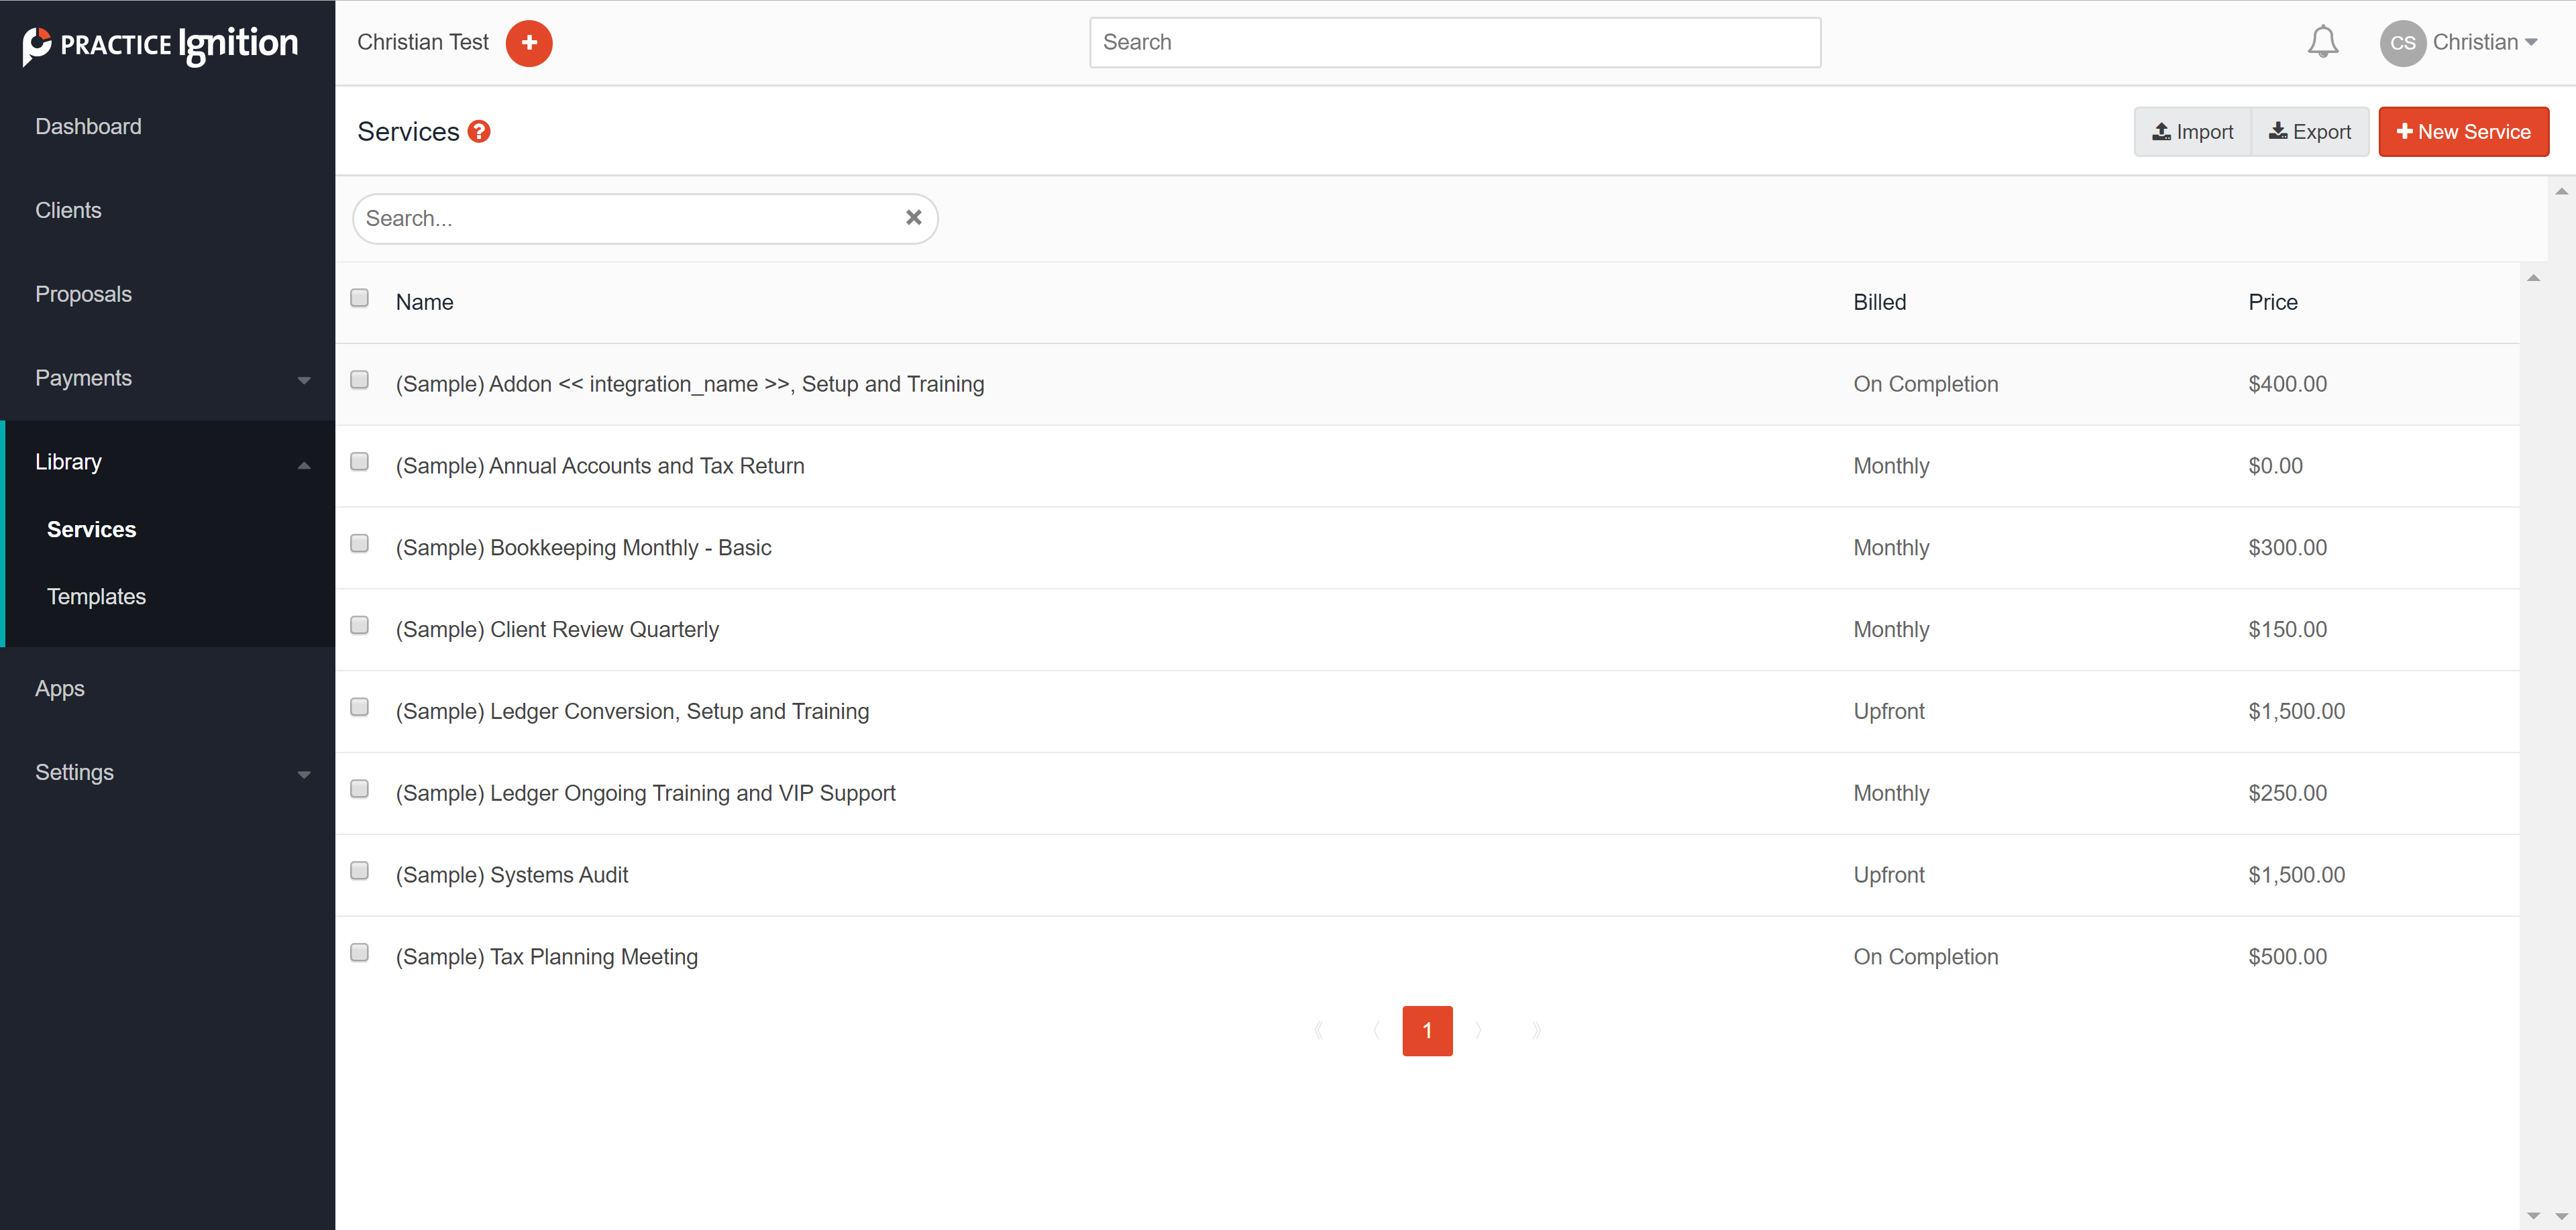Viewport: 2576px width, 1230px height.
Task: Go to the Proposals sidebar item
Action: [x=83, y=294]
